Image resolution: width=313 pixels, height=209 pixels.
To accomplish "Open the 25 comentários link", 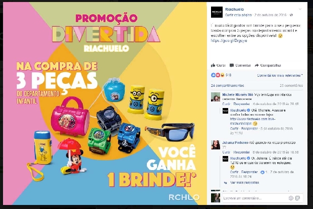I will (291, 85).
